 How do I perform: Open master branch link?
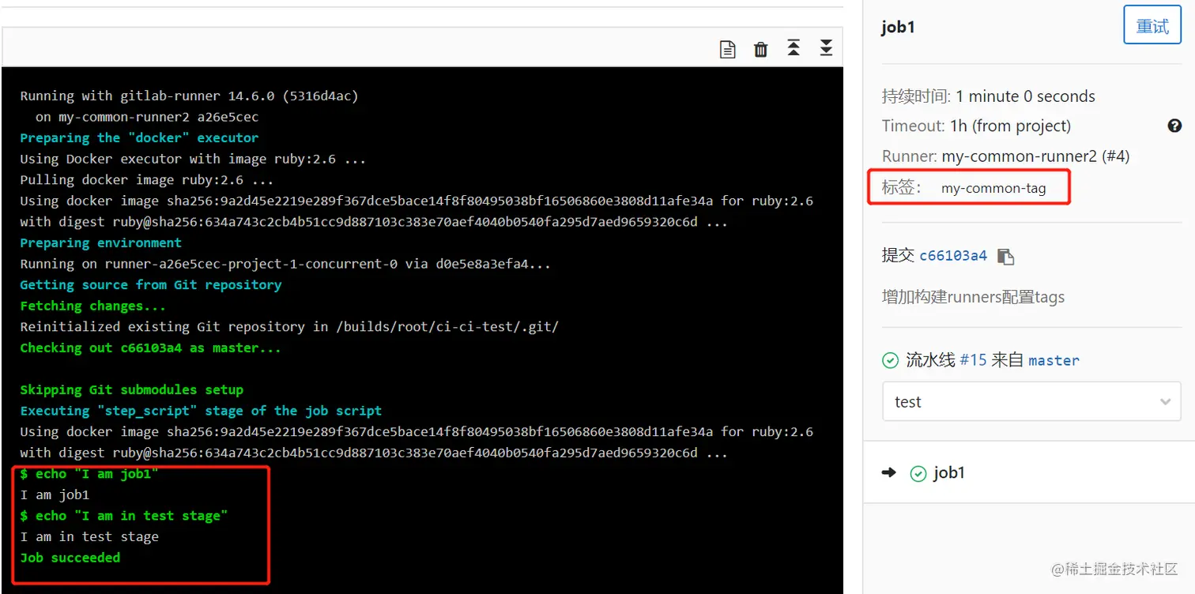(1054, 360)
